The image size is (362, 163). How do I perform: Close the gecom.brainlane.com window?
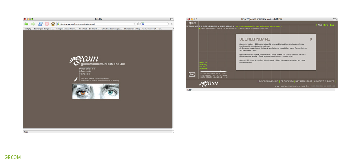188,19
